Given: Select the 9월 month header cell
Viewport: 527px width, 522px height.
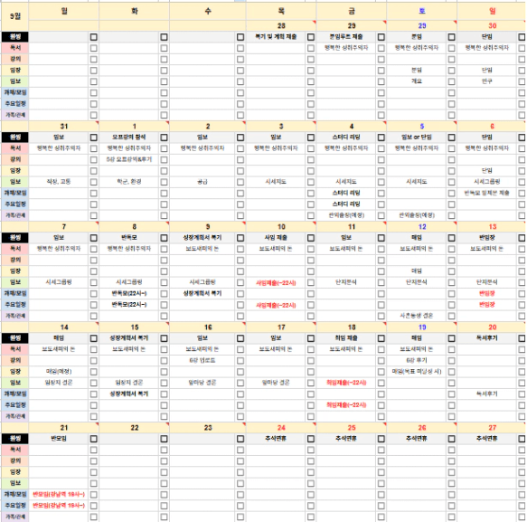Looking at the screenshot, I should coord(14,16).
